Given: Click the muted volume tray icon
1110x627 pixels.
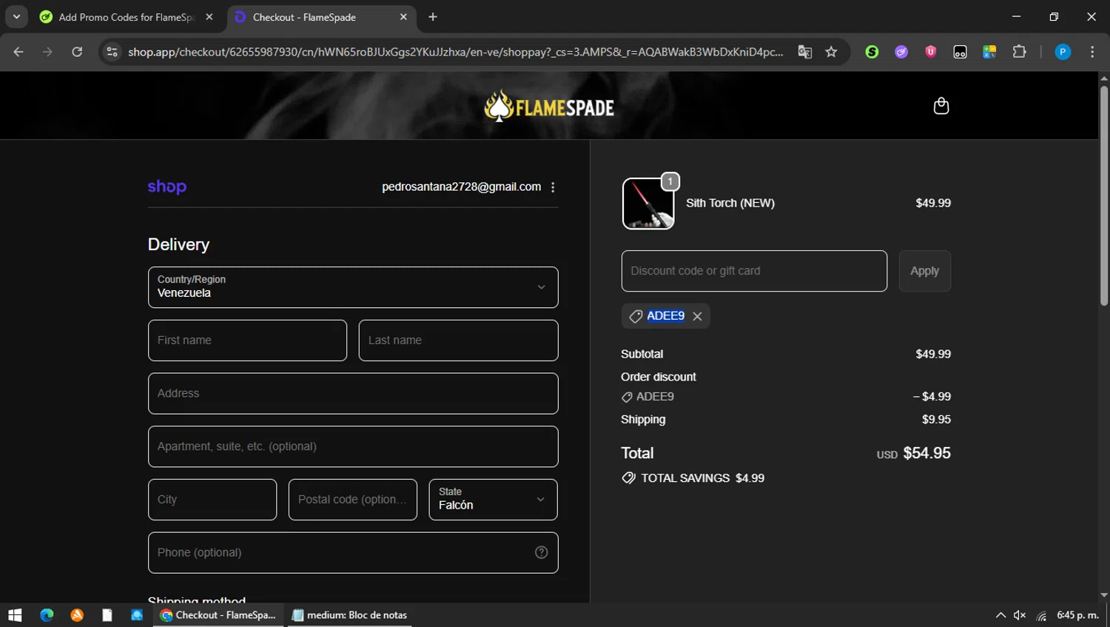Looking at the screenshot, I should (1020, 615).
